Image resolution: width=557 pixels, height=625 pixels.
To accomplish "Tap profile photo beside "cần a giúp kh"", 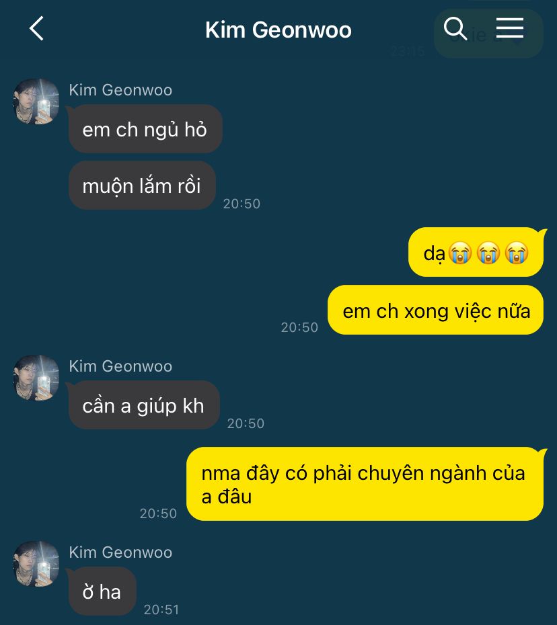I will pos(36,378).
